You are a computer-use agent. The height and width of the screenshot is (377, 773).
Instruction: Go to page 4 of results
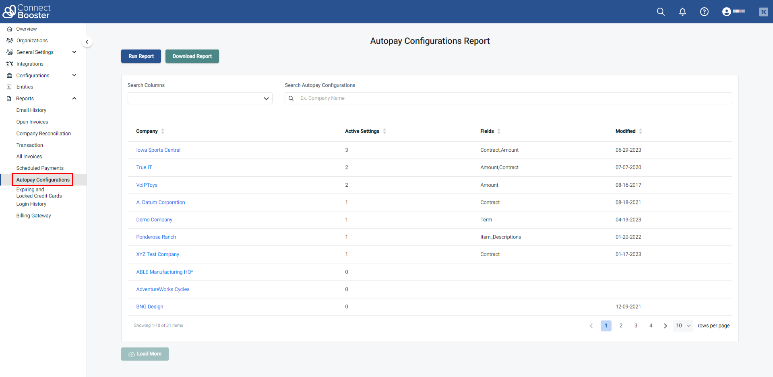(x=651, y=326)
